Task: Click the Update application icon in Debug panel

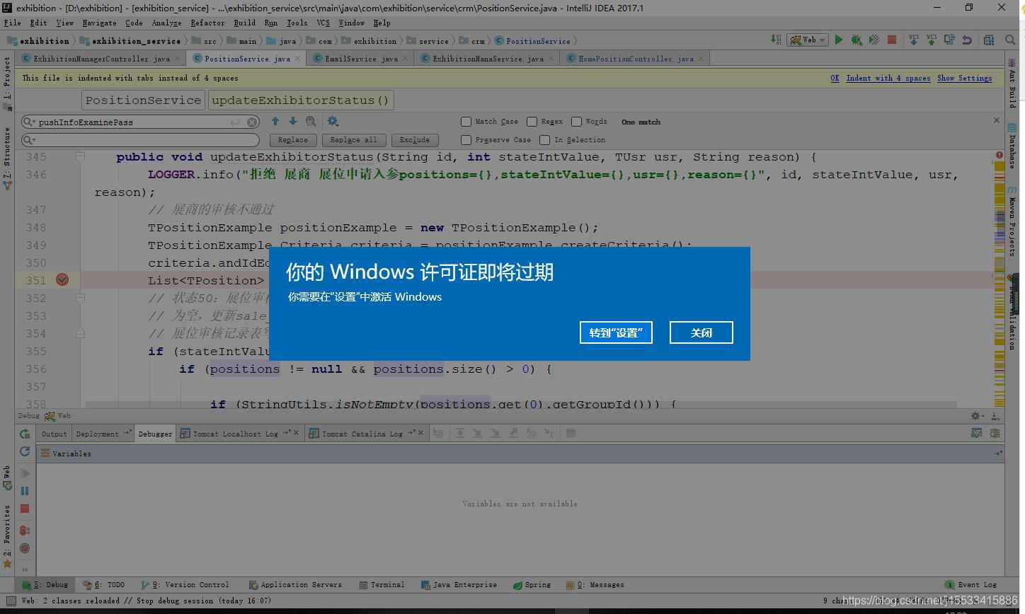Action: [25, 451]
